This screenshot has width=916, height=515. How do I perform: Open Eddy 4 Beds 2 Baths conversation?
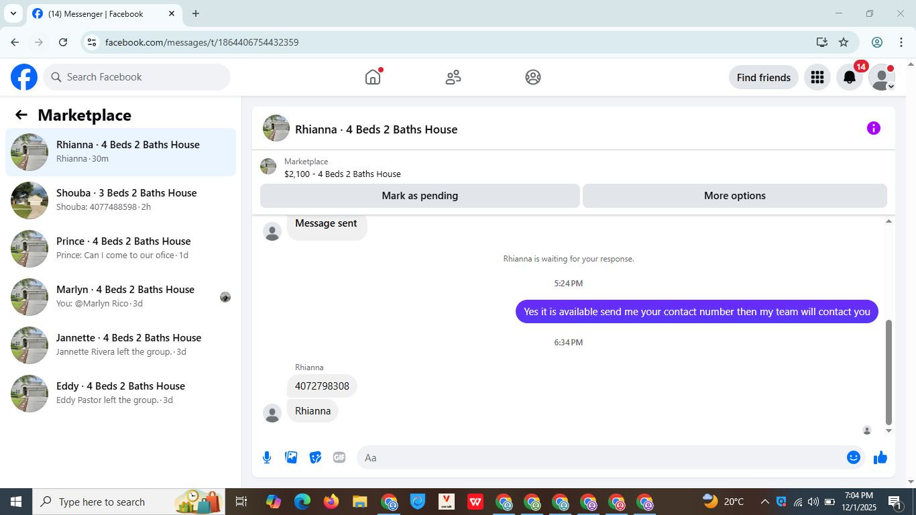pos(121,394)
